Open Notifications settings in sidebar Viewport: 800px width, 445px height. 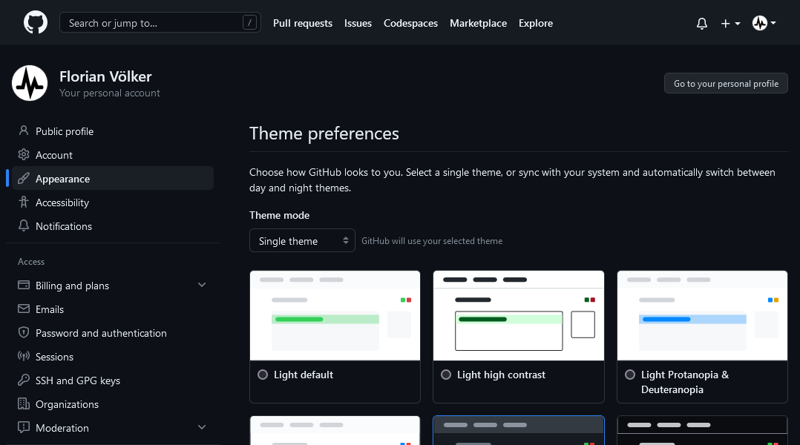click(x=112, y=226)
